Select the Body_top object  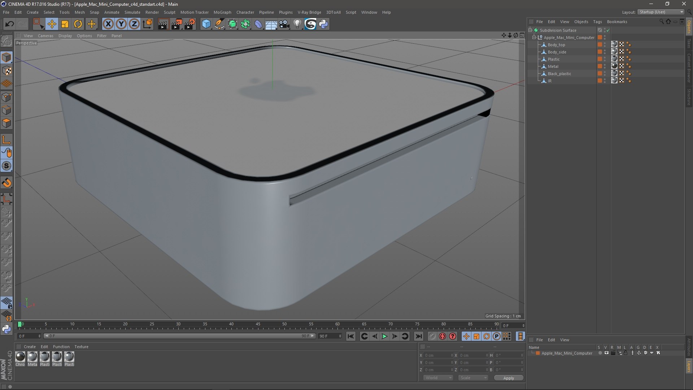[556, 45]
